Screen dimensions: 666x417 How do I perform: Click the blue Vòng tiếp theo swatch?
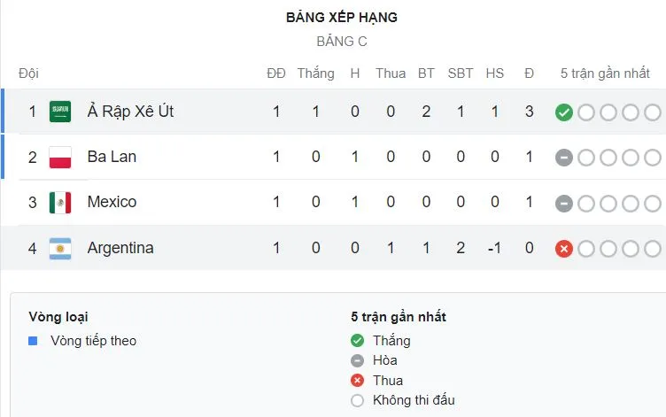[34, 341]
